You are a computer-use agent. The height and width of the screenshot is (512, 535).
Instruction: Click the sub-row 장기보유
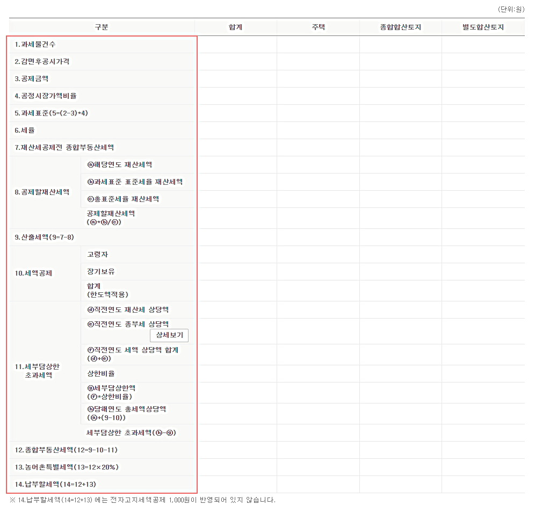[101, 272]
